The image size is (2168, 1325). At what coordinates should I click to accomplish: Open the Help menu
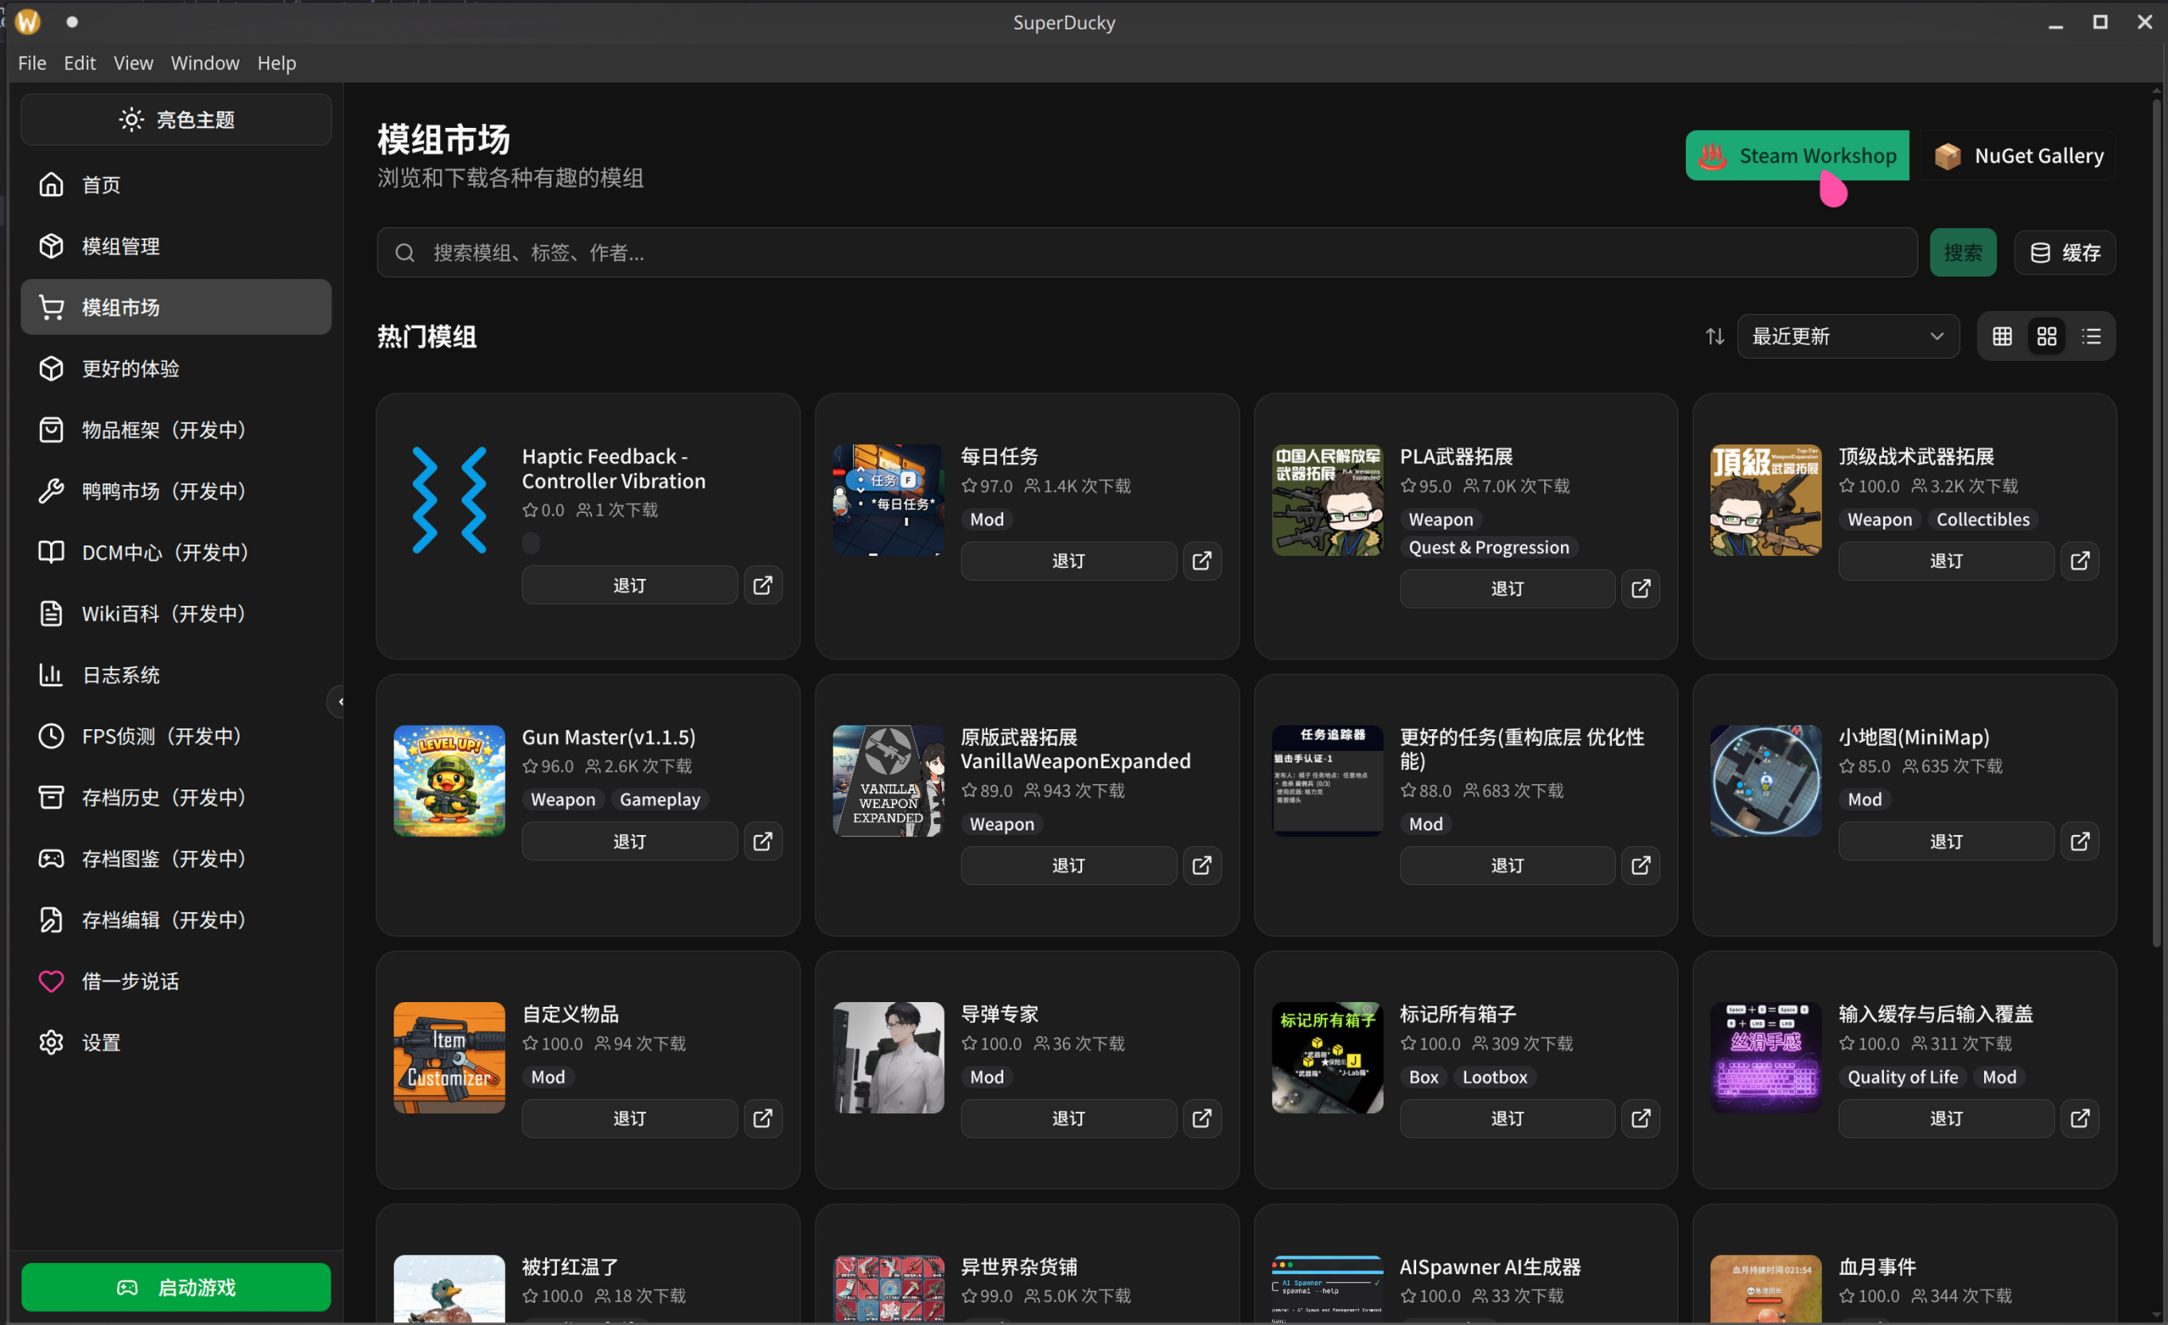click(276, 64)
